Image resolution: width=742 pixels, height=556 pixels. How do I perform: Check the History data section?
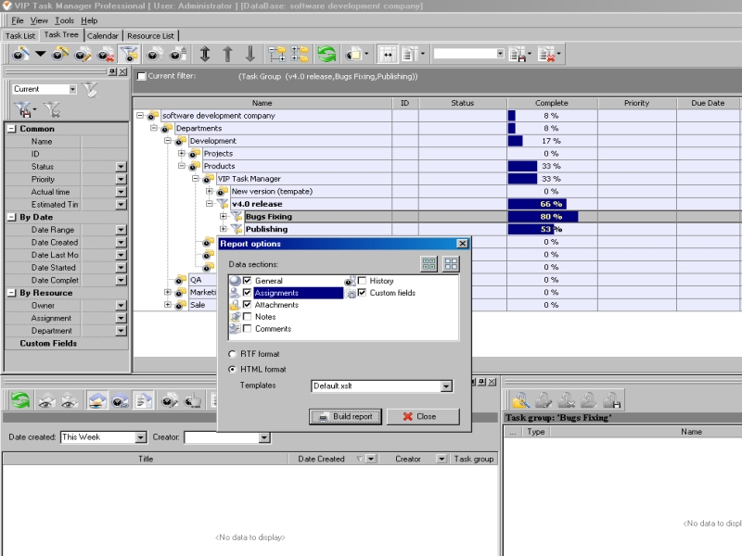[363, 281]
